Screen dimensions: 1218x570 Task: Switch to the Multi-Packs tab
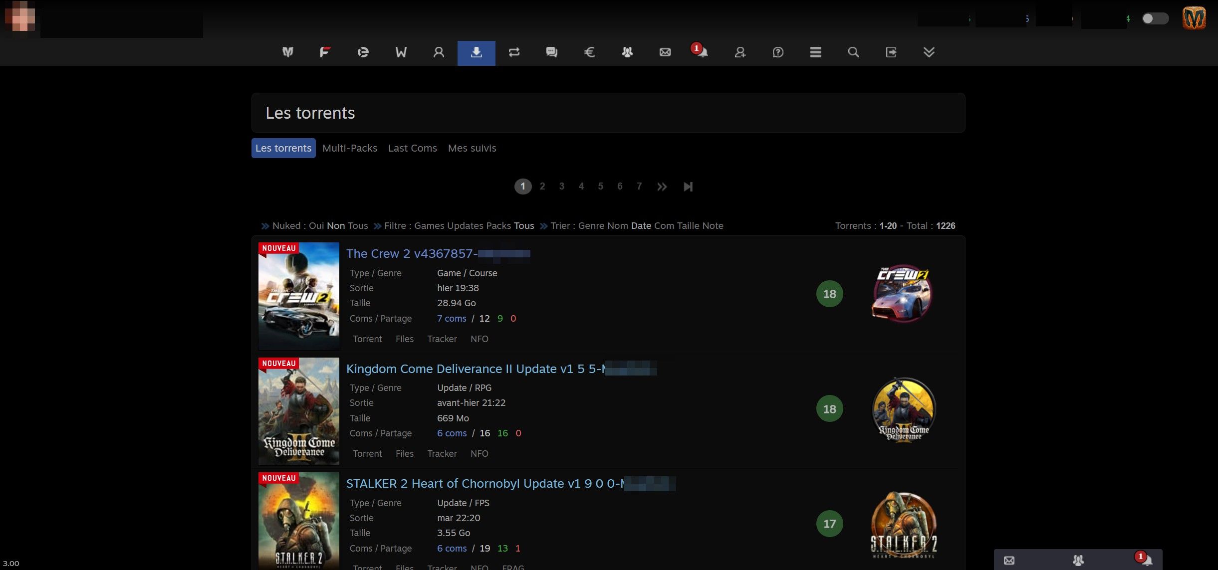point(349,148)
